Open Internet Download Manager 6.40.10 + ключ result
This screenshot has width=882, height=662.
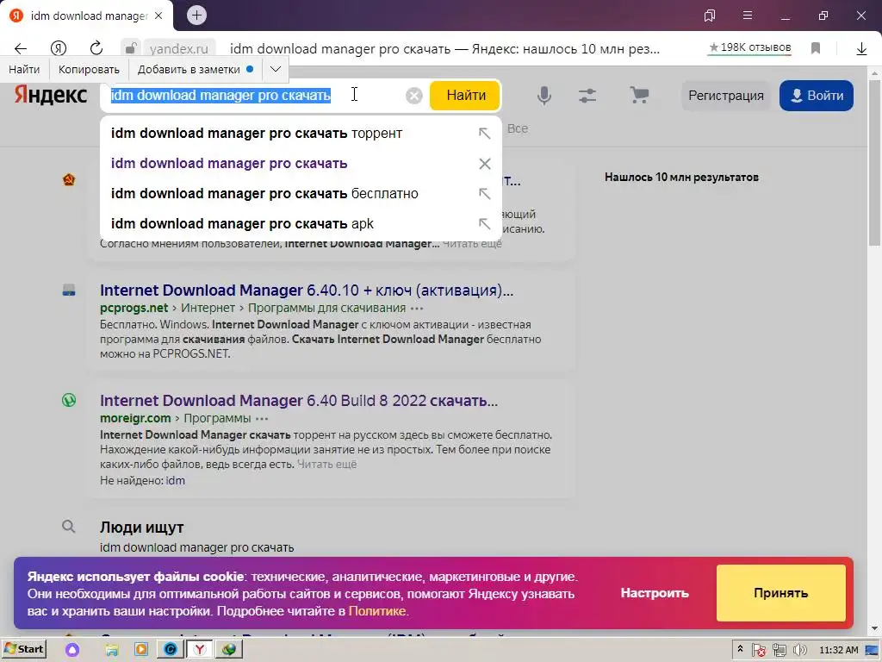coord(307,290)
